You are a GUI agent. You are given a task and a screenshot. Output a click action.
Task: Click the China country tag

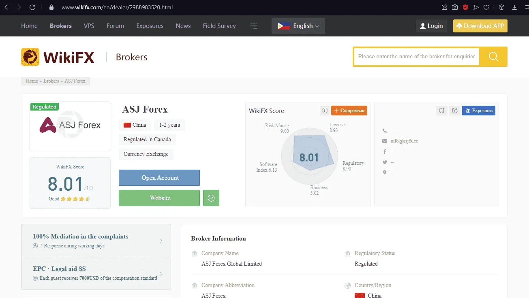click(135, 125)
